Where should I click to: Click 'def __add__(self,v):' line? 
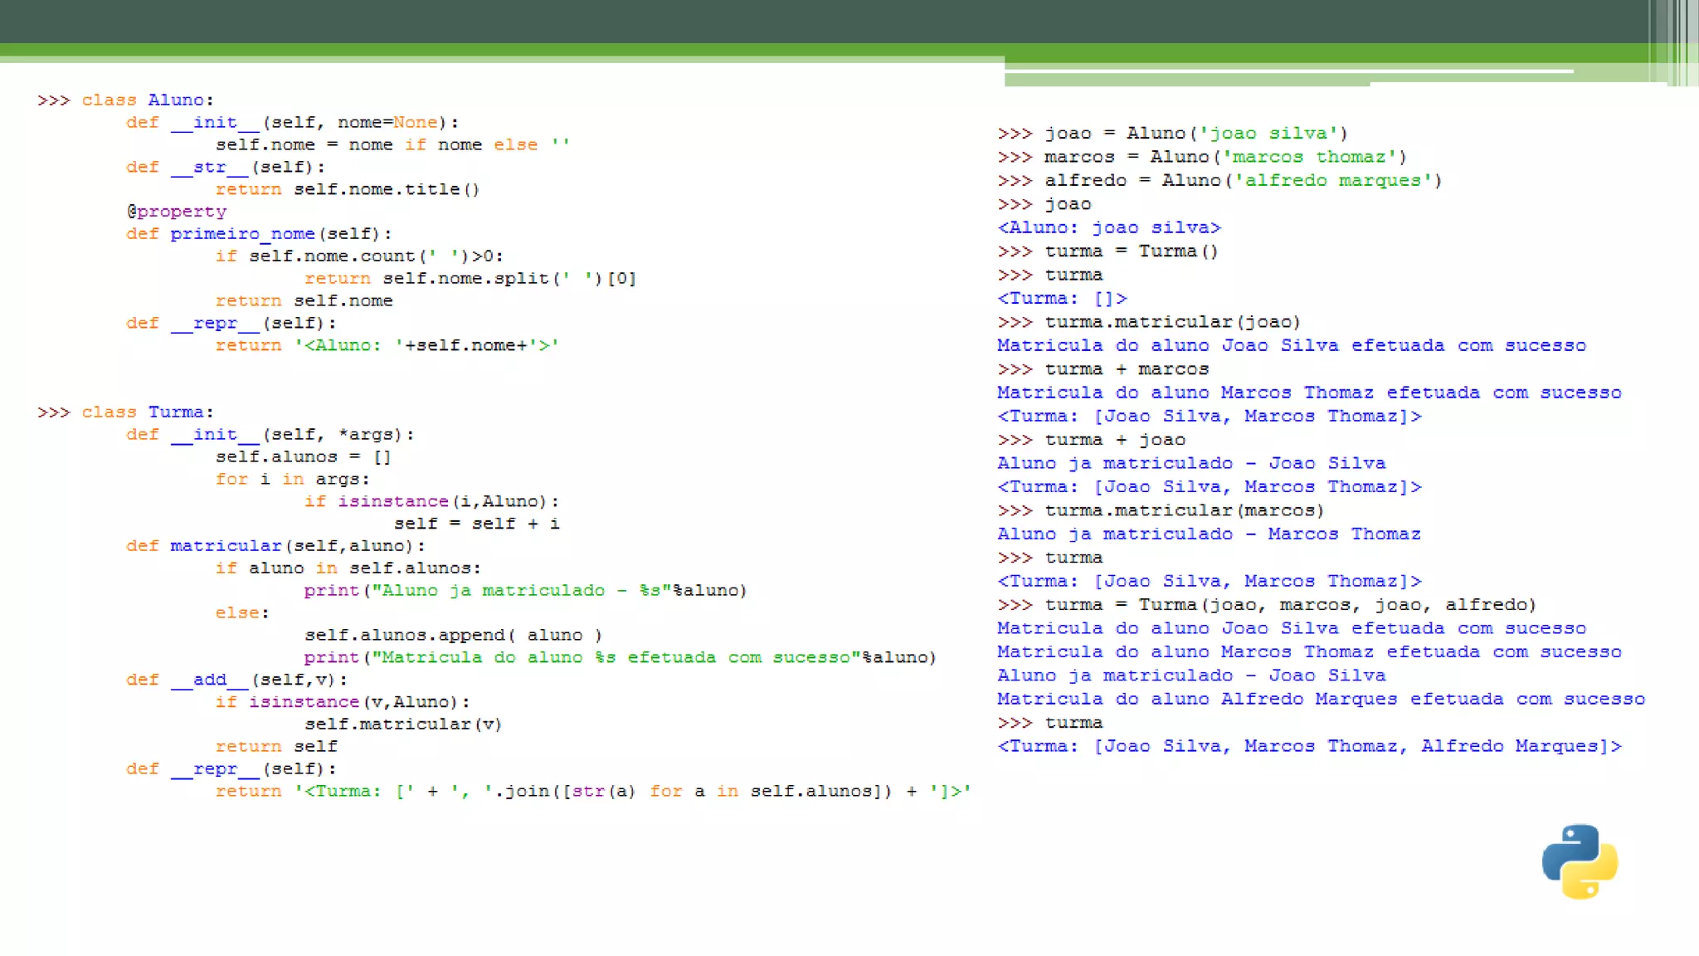click(236, 680)
